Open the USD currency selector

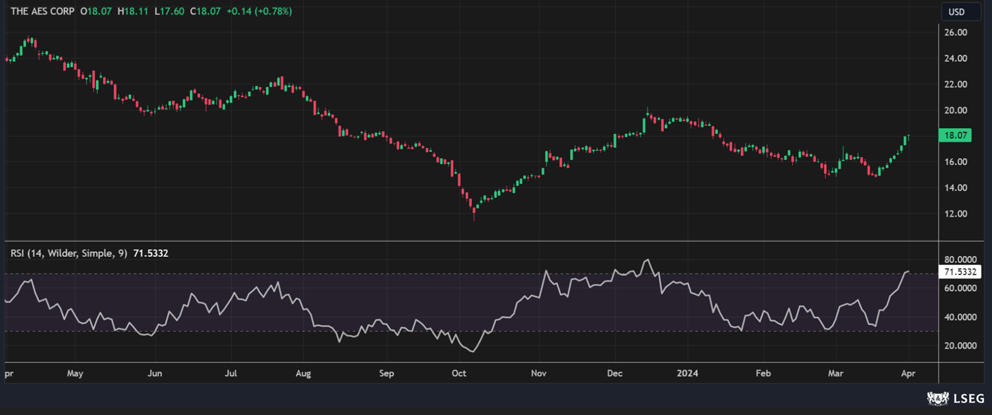pyautogui.click(x=957, y=12)
